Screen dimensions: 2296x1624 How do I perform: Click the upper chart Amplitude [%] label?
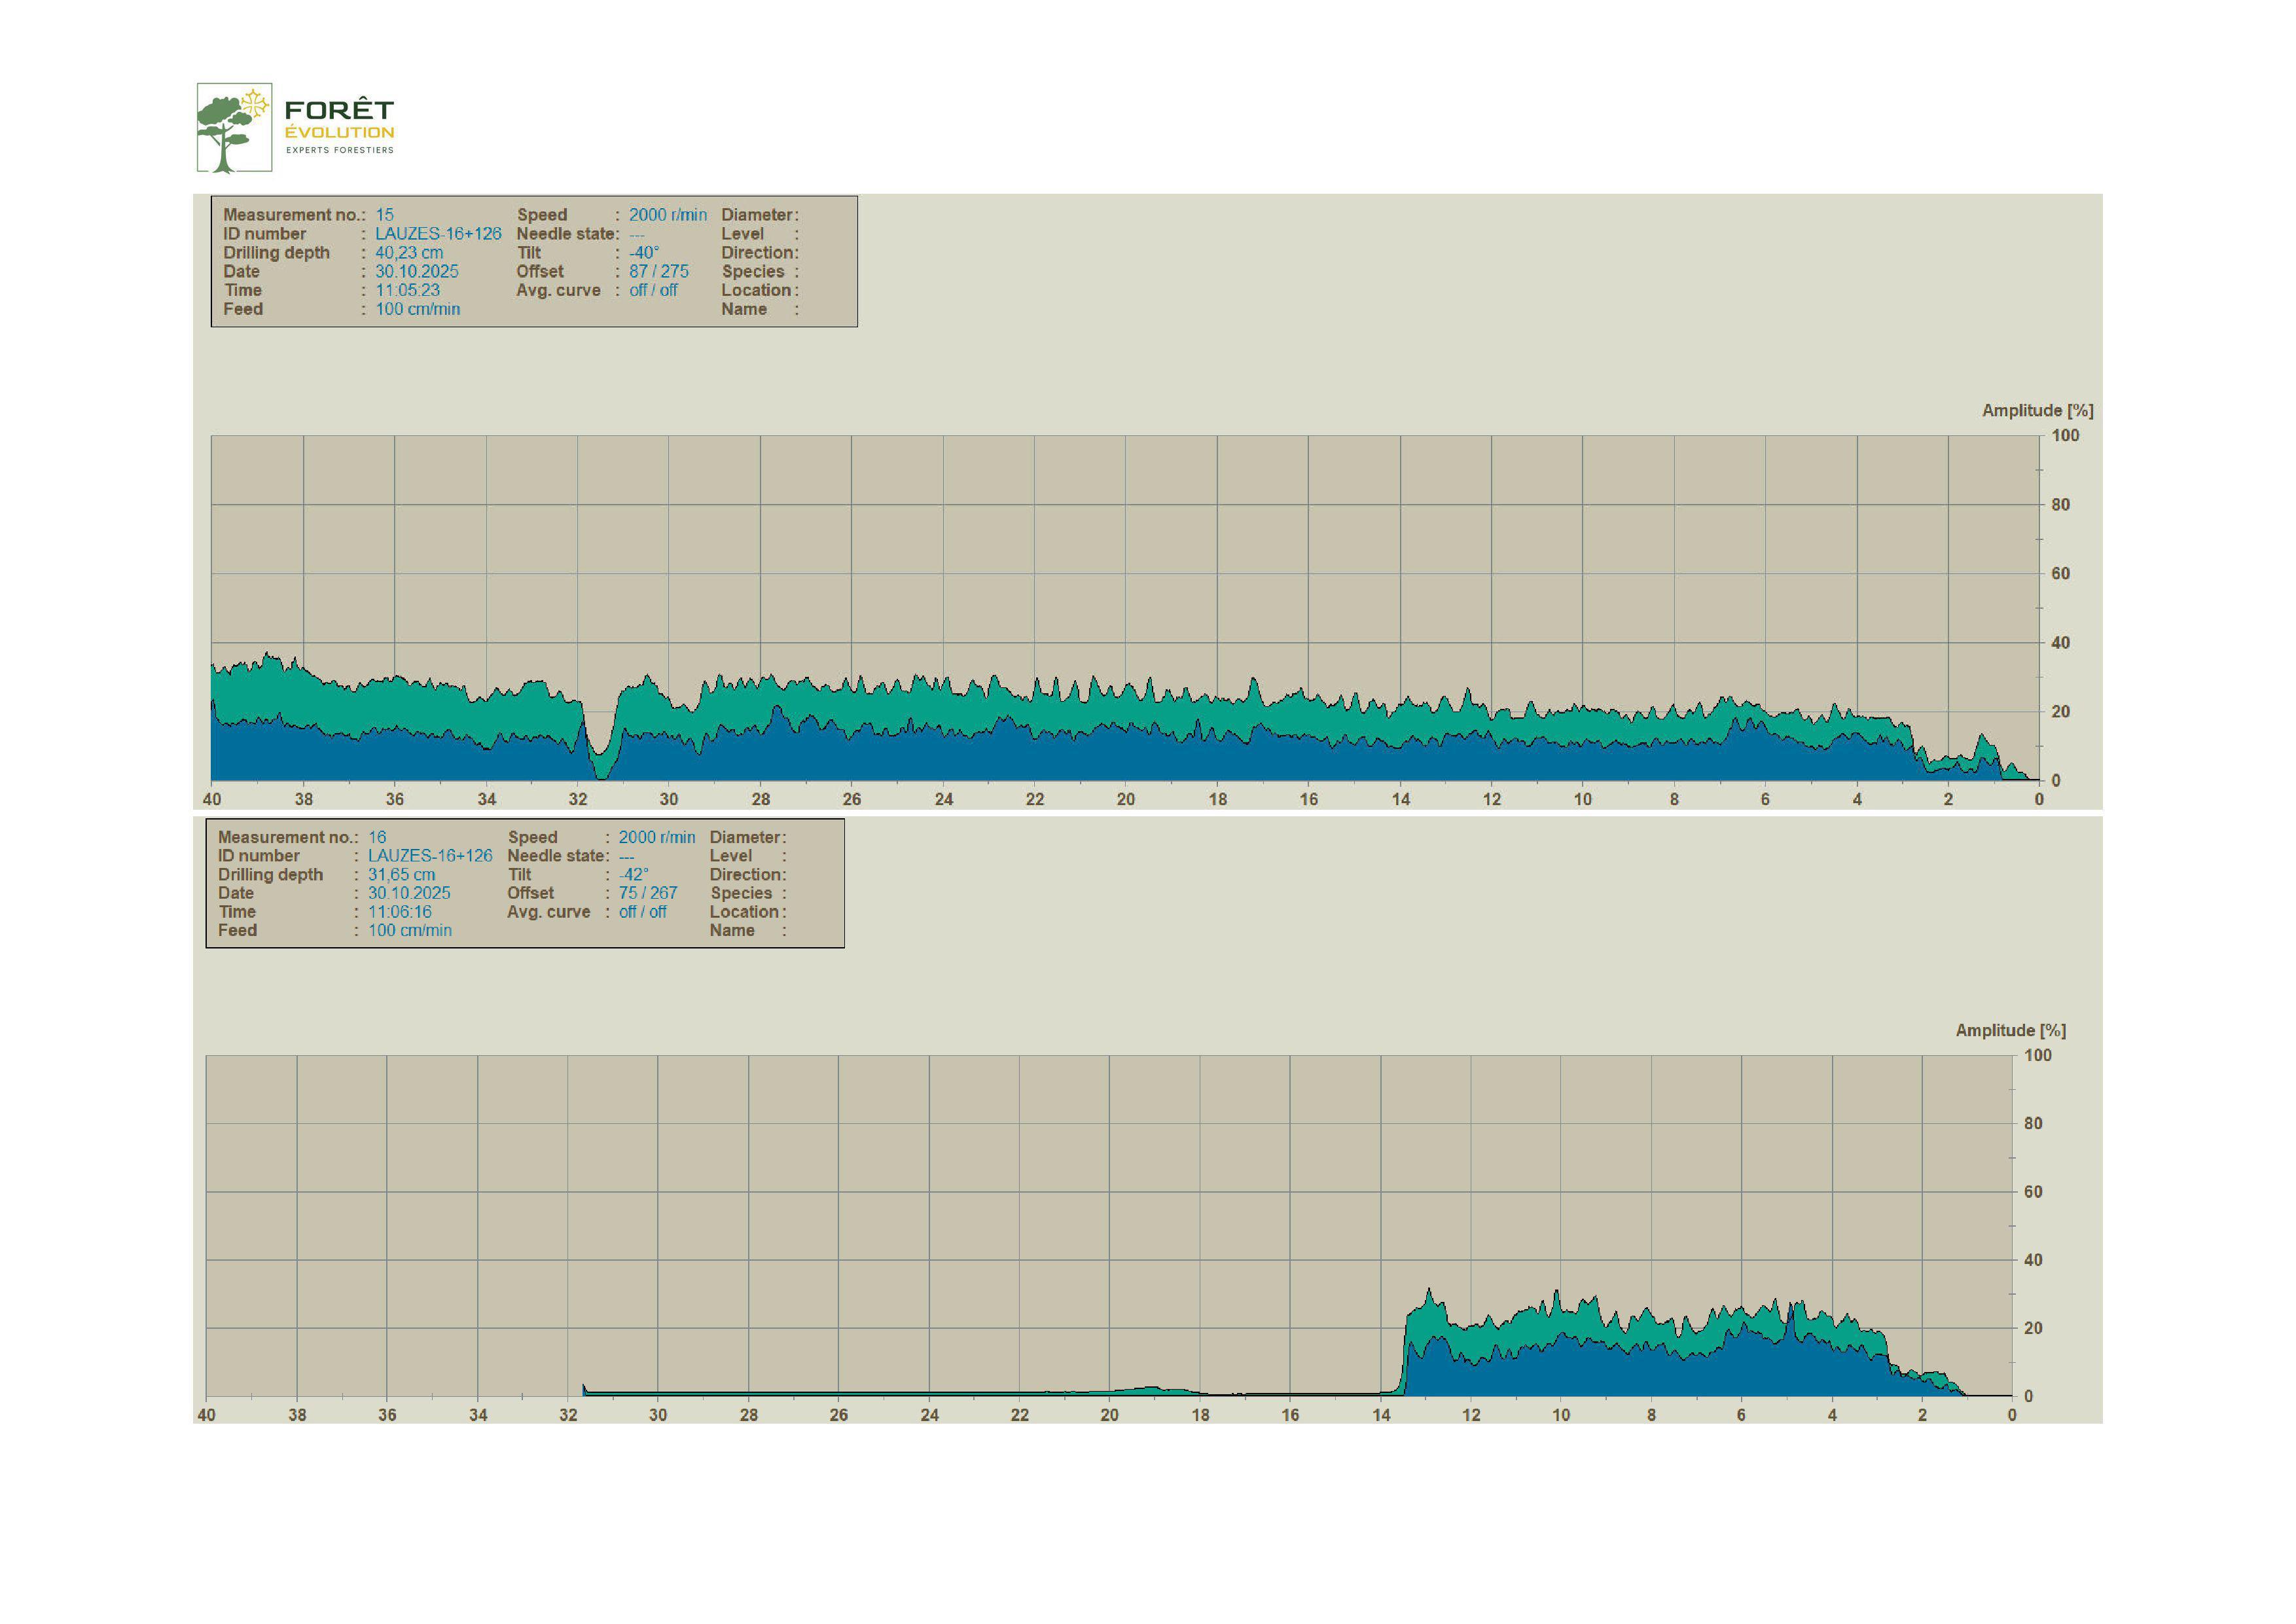[2037, 411]
